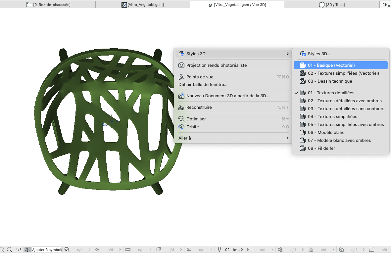Select 04 - Textures simplifiées style
The image size is (391, 253).
coord(341,116)
